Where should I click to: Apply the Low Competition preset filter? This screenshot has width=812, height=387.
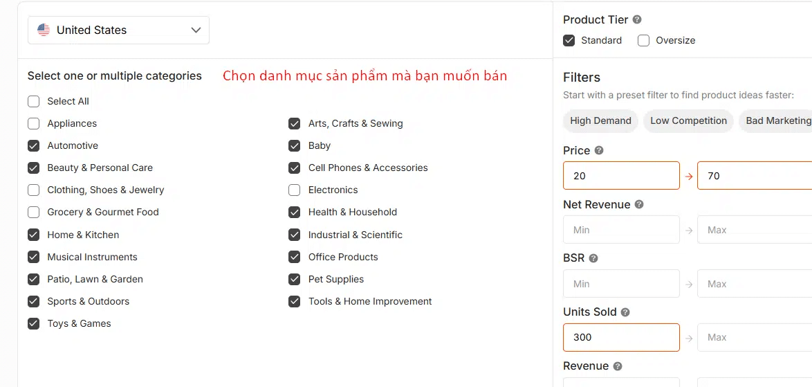688,120
